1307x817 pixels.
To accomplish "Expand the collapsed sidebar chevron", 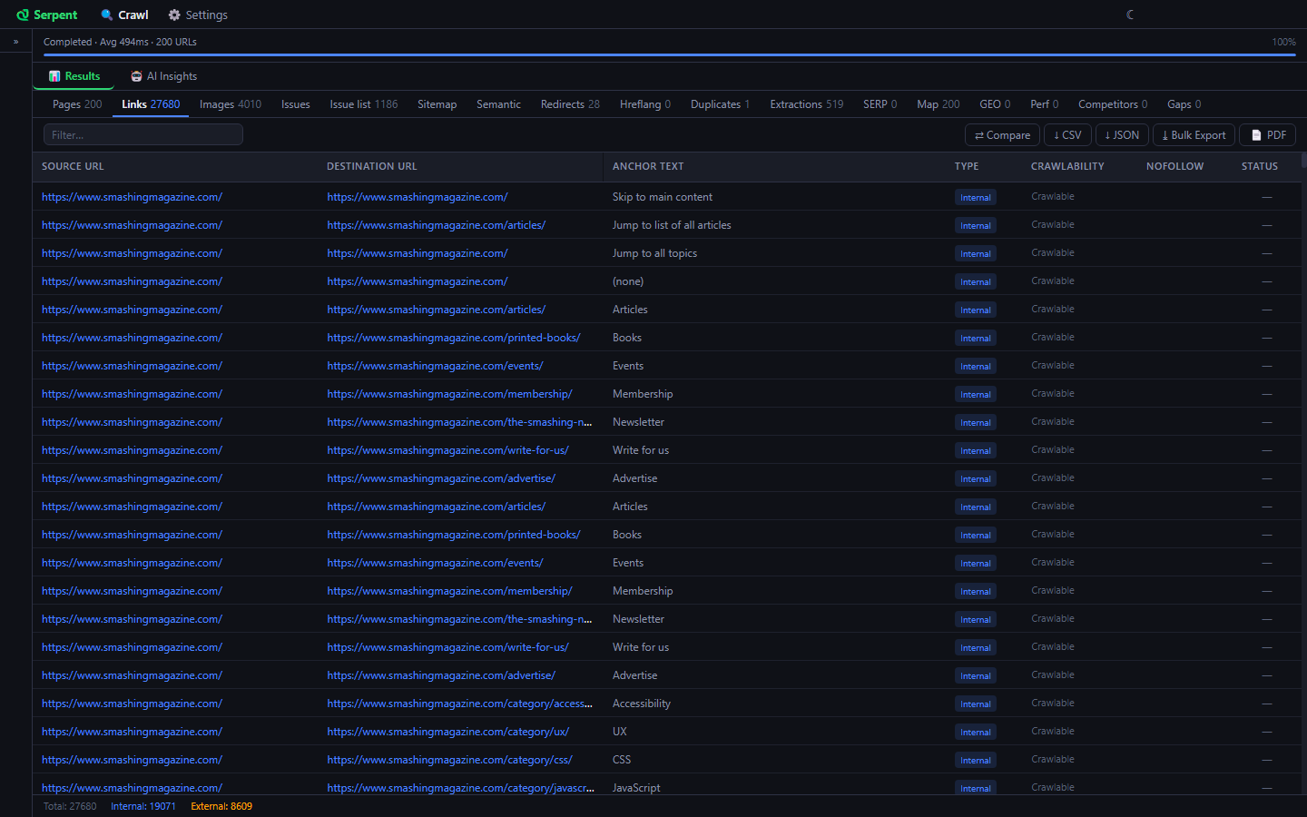I will pos(15,42).
